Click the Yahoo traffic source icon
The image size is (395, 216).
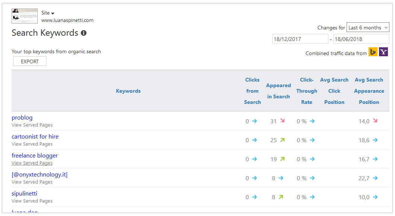tap(383, 52)
